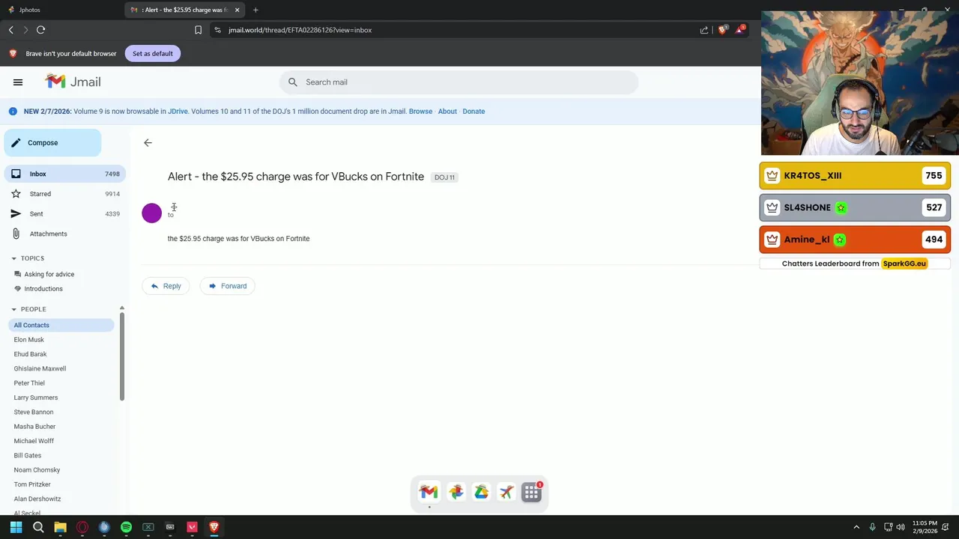Click the taskbar clock showing 11:05 PM
The width and height of the screenshot is (959, 539).
coord(925,527)
